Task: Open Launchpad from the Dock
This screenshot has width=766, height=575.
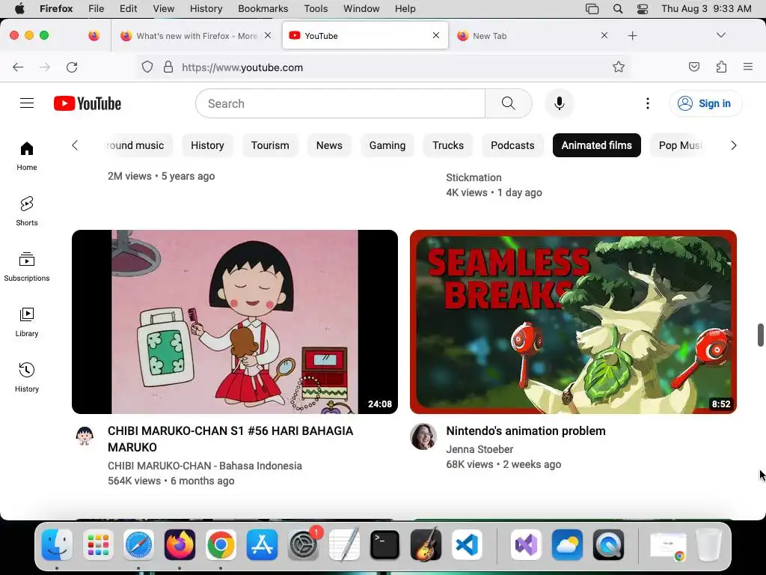Action: pyautogui.click(x=98, y=544)
